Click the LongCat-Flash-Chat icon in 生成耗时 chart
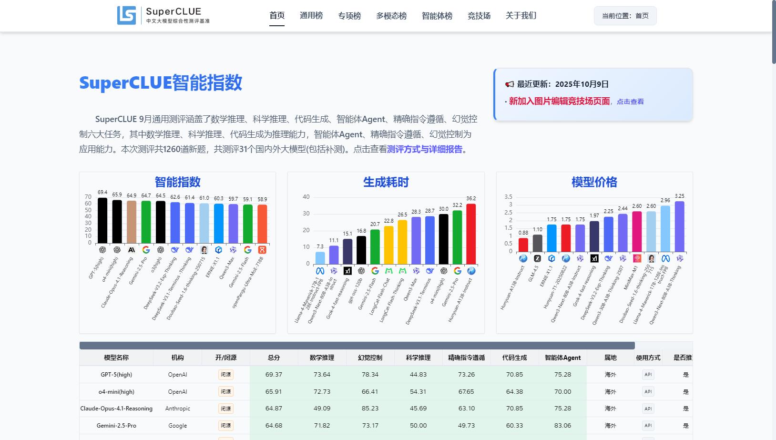Screen dimensions: 776x440 coord(389,271)
